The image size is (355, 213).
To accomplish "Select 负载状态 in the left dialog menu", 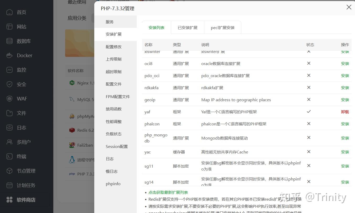I will 113,134.
